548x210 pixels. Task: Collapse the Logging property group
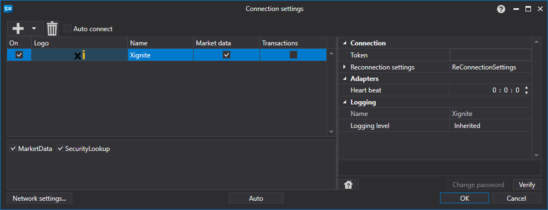345,102
